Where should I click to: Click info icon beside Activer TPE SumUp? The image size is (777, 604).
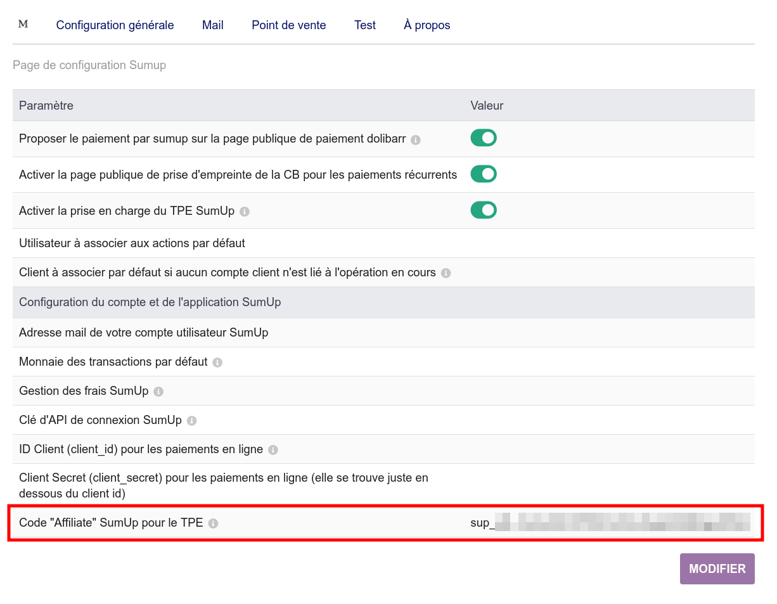pos(245,212)
